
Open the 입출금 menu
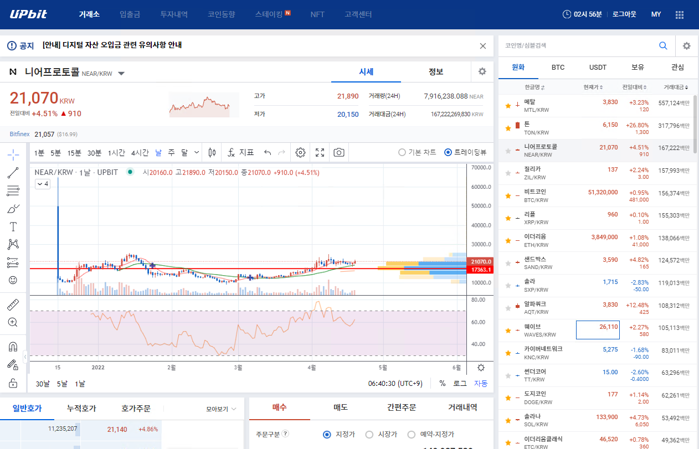click(x=130, y=14)
